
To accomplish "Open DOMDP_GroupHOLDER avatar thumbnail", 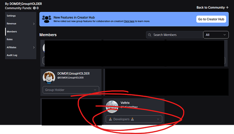I will pyautogui.click(x=49, y=77).
